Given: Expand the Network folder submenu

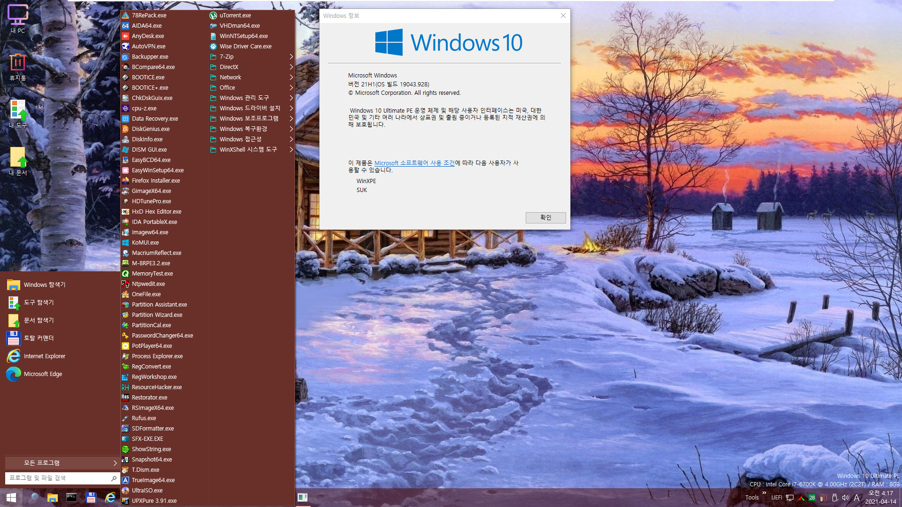Looking at the screenshot, I should [x=252, y=77].
